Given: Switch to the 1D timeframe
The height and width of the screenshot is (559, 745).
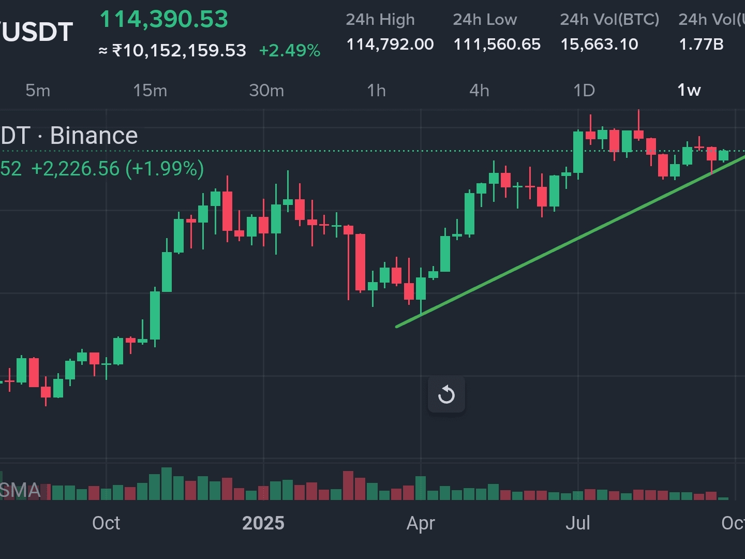Looking at the screenshot, I should pos(584,91).
